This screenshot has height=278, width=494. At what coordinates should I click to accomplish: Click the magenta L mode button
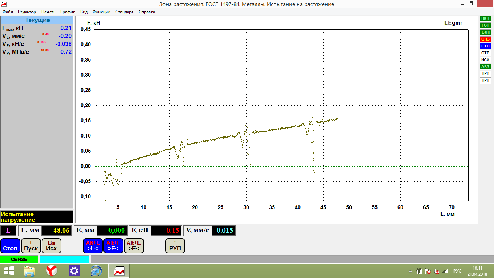(x=8, y=231)
